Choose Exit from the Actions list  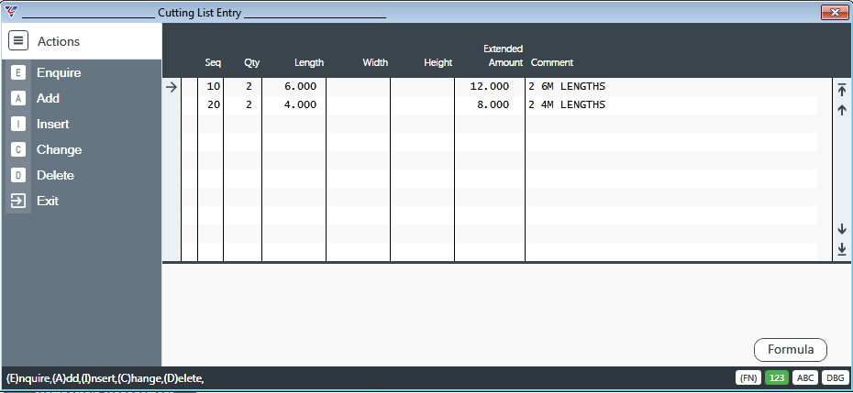tap(48, 201)
